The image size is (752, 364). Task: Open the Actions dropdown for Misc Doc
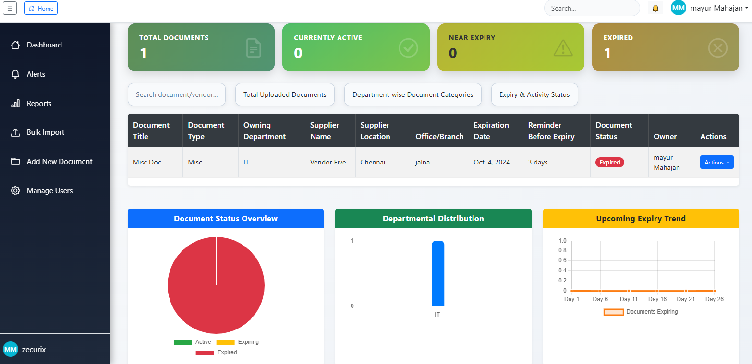tap(716, 163)
